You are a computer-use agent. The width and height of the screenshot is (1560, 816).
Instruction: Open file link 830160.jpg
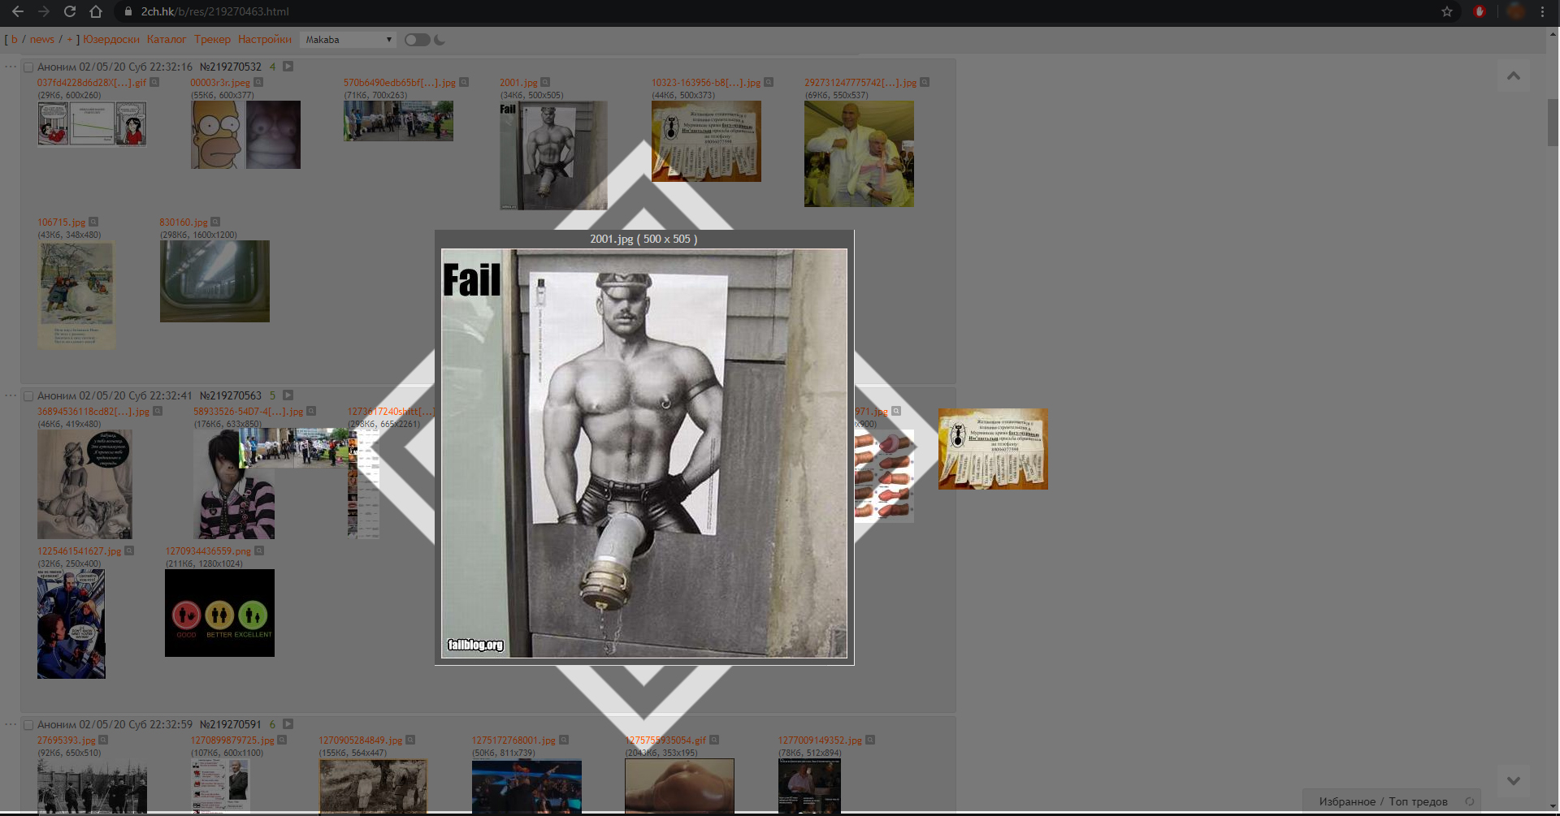click(x=184, y=222)
